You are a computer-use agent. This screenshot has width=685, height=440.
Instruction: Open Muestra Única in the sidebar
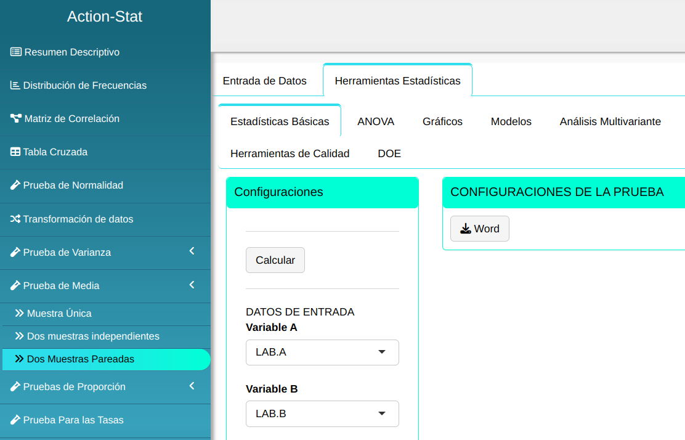[59, 314]
